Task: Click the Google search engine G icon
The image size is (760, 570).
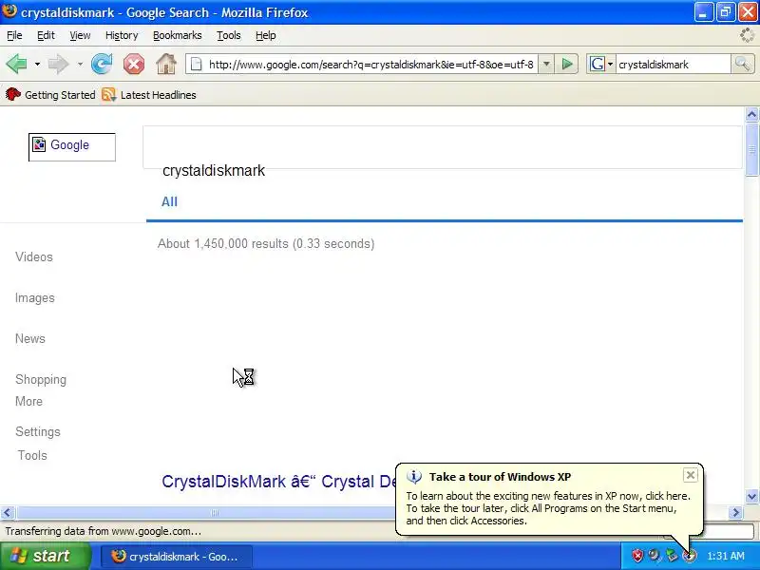Action: (x=598, y=64)
